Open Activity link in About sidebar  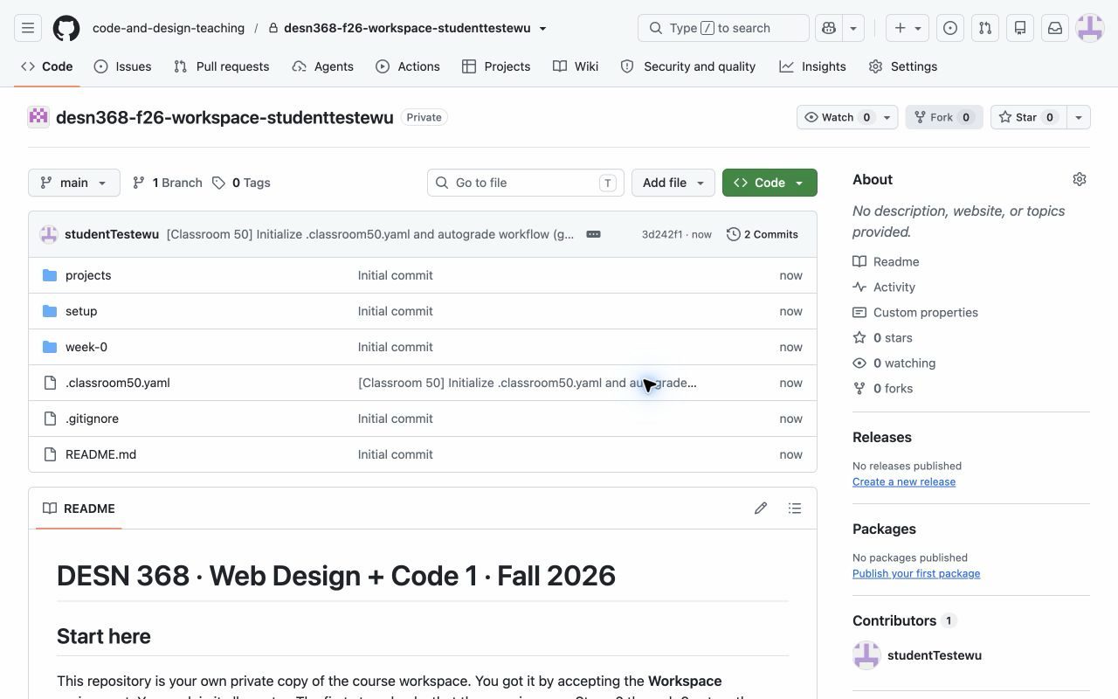click(x=885, y=287)
